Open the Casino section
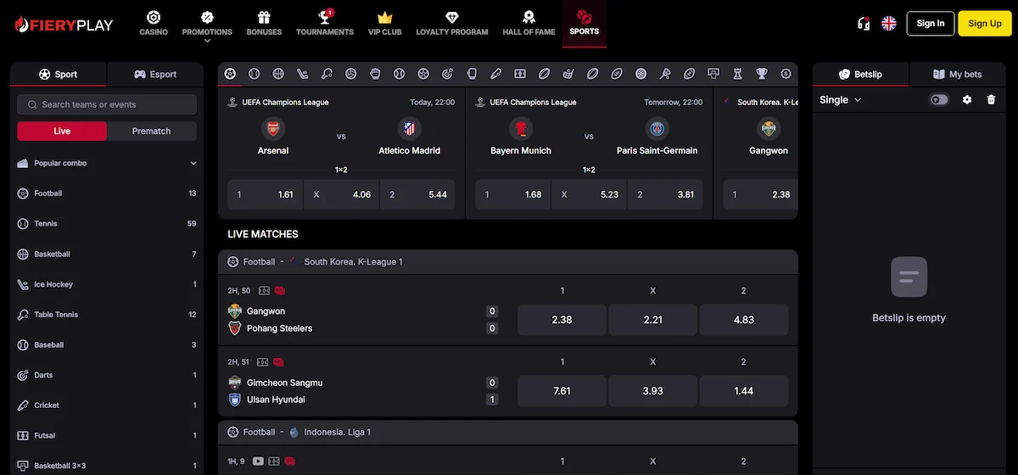The width and height of the screenshot is (1018, 475). (x=154, y=23)
